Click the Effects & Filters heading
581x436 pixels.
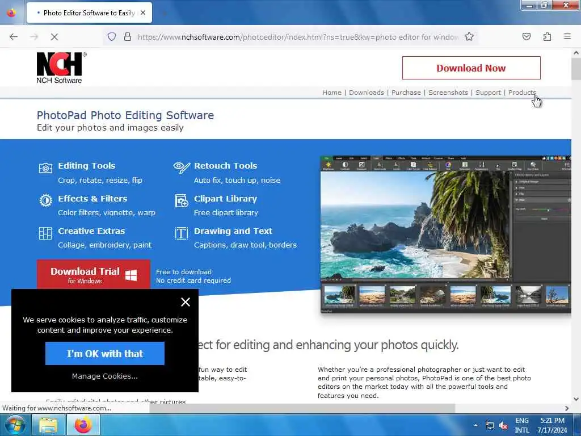point(92,198)
